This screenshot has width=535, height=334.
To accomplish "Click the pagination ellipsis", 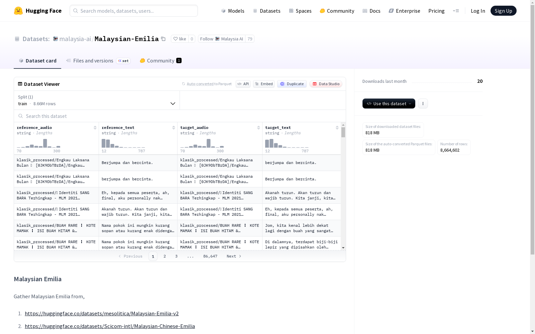I will [x=190, y=256].
